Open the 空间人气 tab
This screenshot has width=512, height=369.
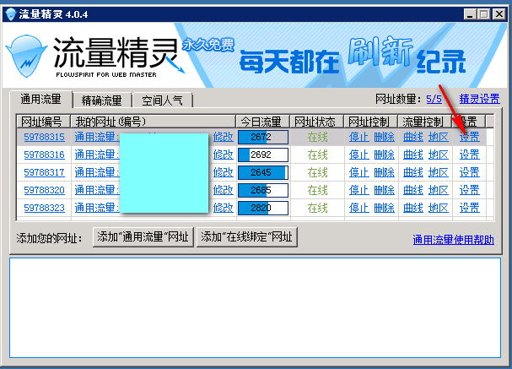[x=162, y=100]
